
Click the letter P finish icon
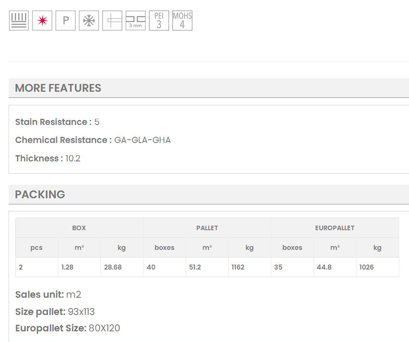(66, 20)
